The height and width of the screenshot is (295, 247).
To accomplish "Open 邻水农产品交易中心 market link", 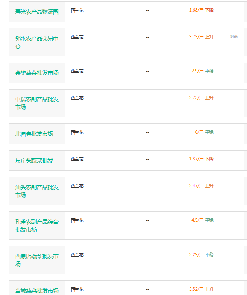I will coord(37,42).
